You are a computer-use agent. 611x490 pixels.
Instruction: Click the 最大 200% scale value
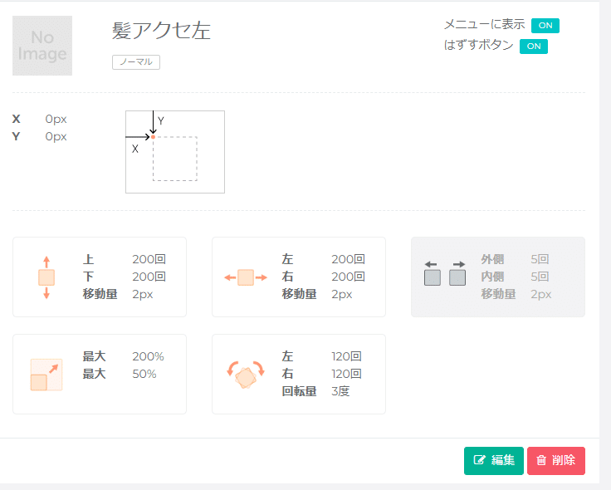point(148,356)
